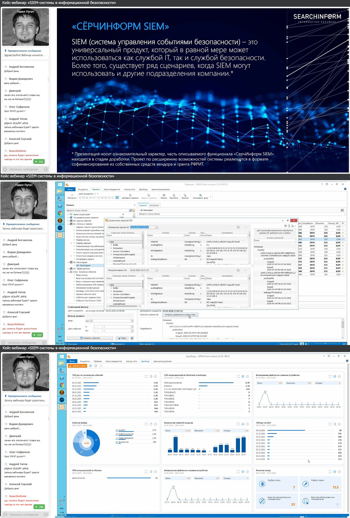The image size is (350, 518).
Task: Toggle view mode of События Syslog widget
Action: tap(151, 424)
